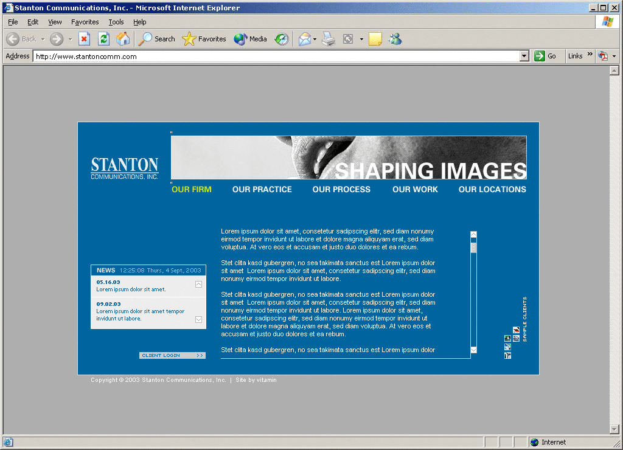This screenshot has height=450, width=623.
Task: Expand the Back button history dropdown
Action: pos(43,39)
